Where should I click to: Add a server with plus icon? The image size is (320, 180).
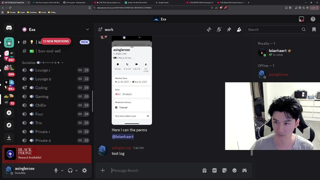(x=9, y=113)
